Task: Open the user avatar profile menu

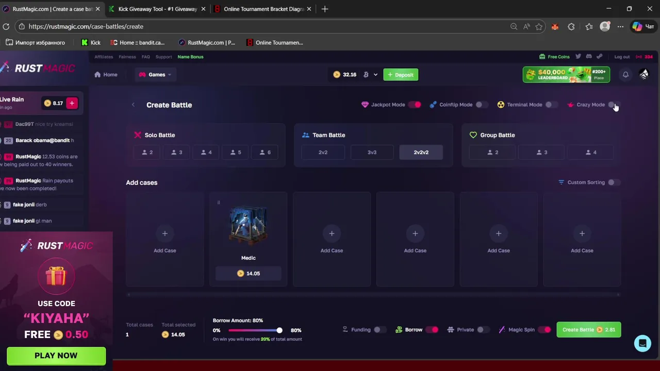Action: tap(644, 75)
